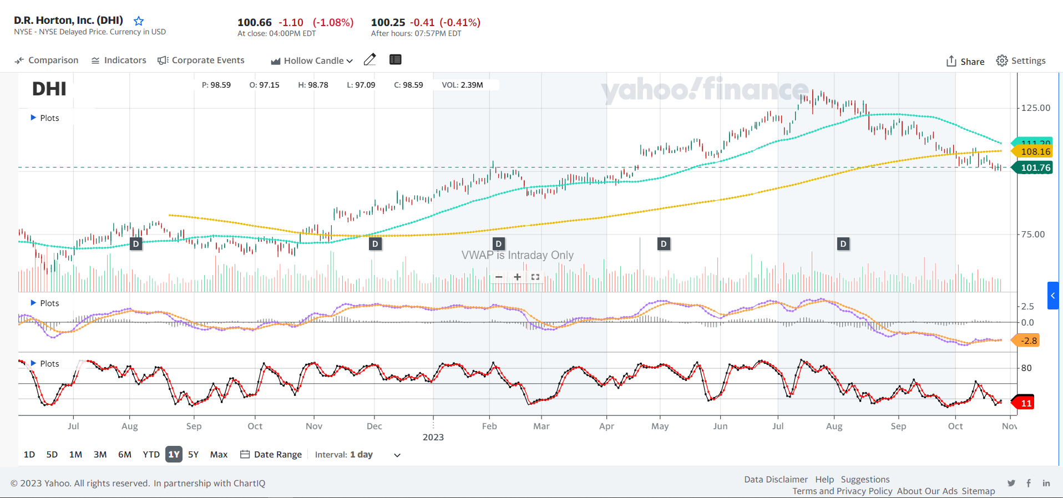Image resolution: width=1063 pixels, height=498 pixels.
Task: Select the 1D range
Action: pyautogui.click(x=29, y=454)
